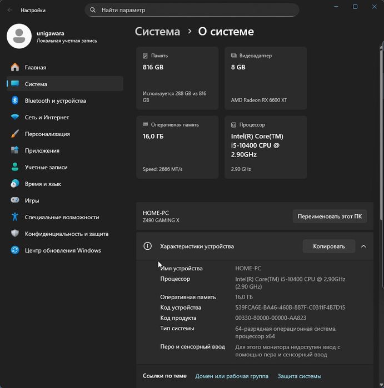Open Главная in the sidebar

pos(36,67)
